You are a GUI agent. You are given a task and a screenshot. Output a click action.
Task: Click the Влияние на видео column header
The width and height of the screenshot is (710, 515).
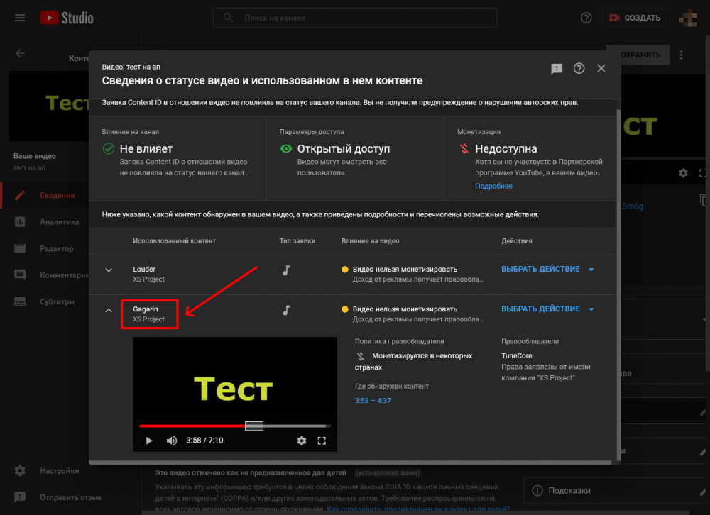click(371, 241)
